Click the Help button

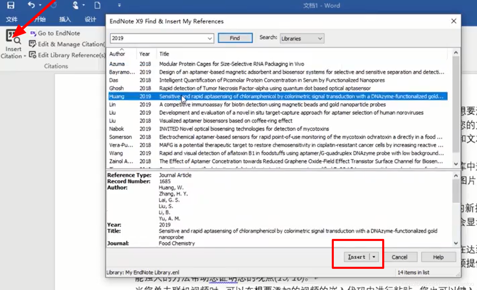(x=438, y=257)
